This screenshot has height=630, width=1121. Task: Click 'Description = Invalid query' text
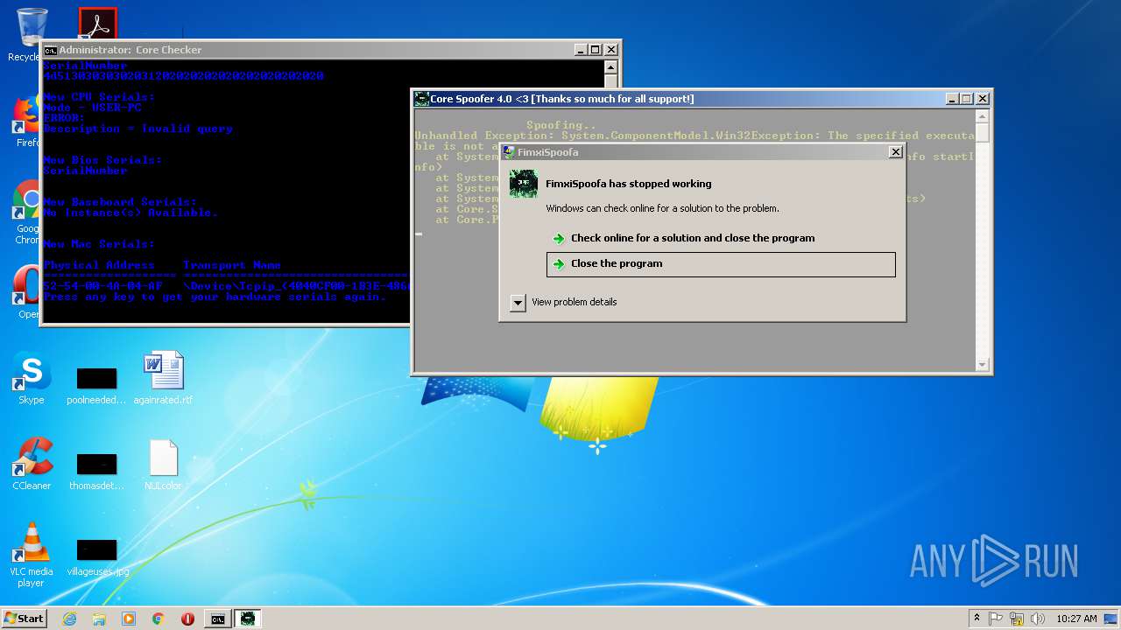137,129
